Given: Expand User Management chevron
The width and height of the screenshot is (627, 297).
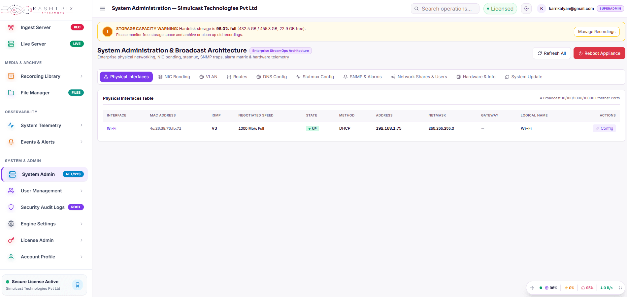Looking at the screenshot, I should [82, 191].
